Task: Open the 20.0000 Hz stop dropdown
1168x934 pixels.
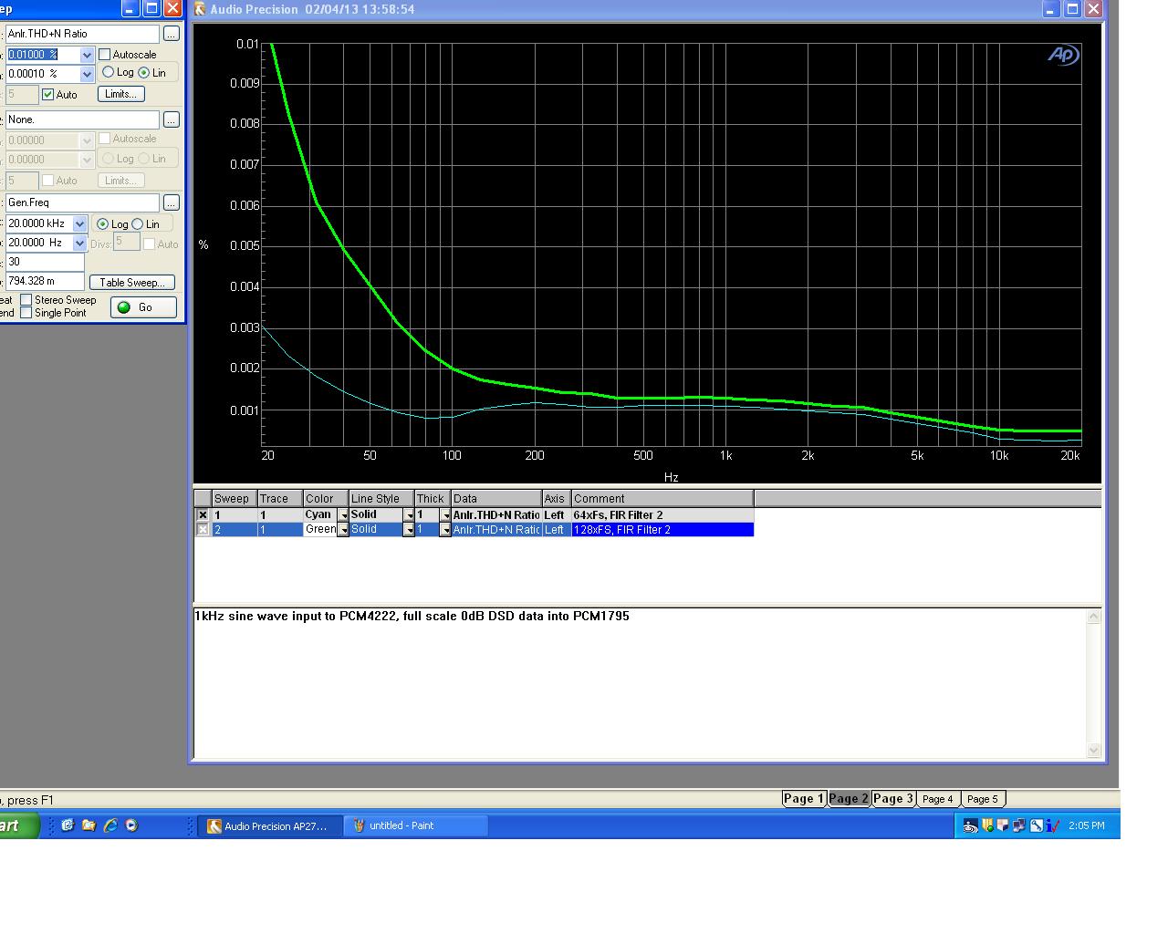Action: point(79,243)
